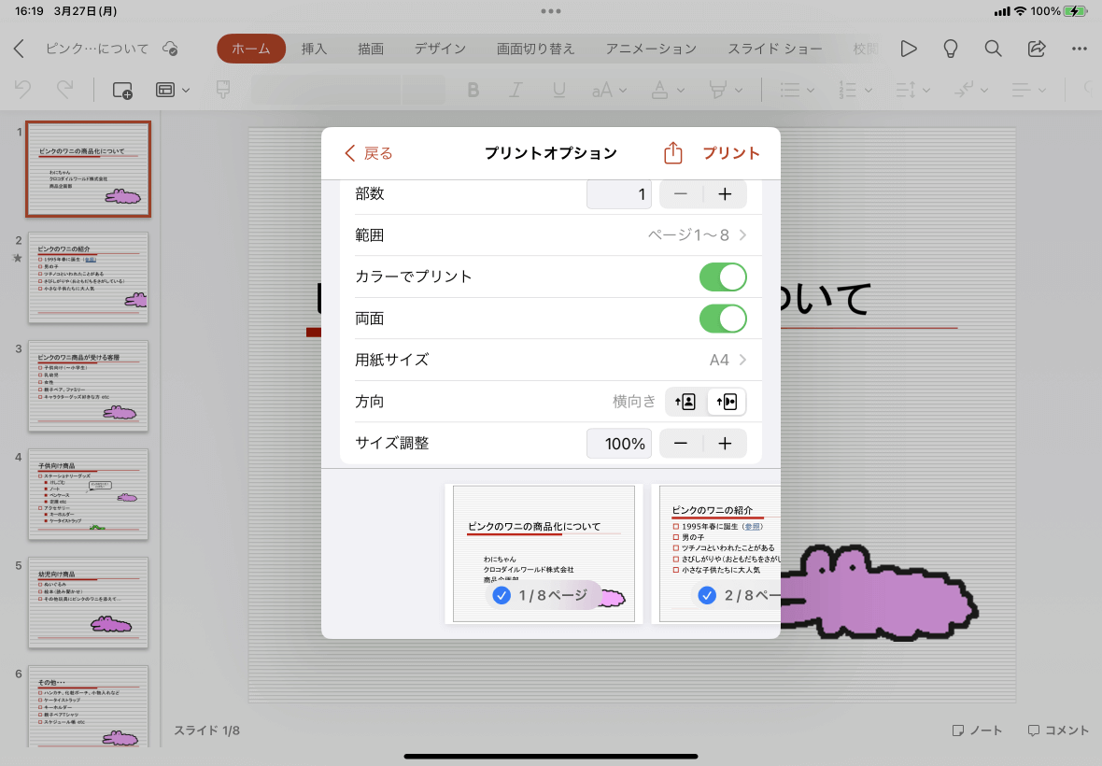Open the 用紙サイズ A4 paper size setting

point(551,360)
